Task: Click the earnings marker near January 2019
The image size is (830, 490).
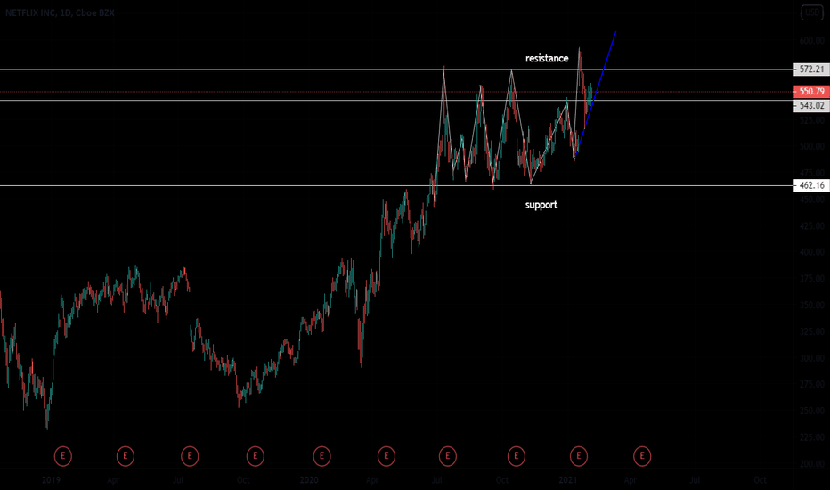Action: 63,455
